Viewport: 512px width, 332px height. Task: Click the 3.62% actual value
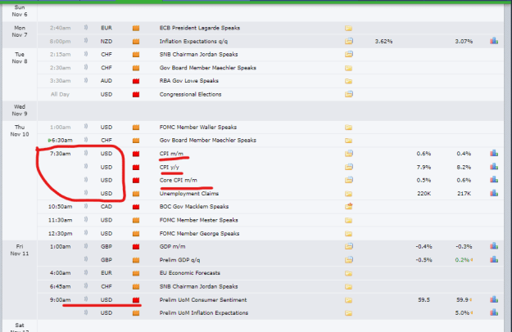point(383,42)
